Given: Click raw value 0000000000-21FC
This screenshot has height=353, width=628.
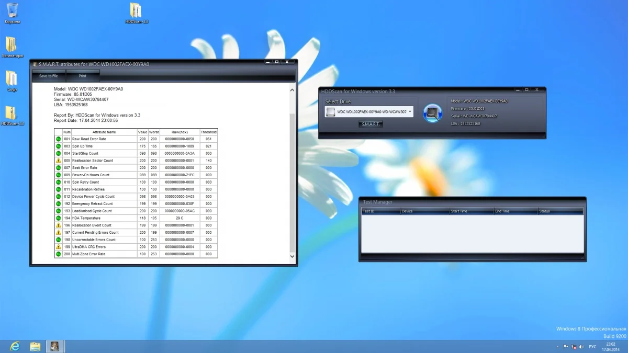Looking at the screenshot, I should tap(180, 175).
